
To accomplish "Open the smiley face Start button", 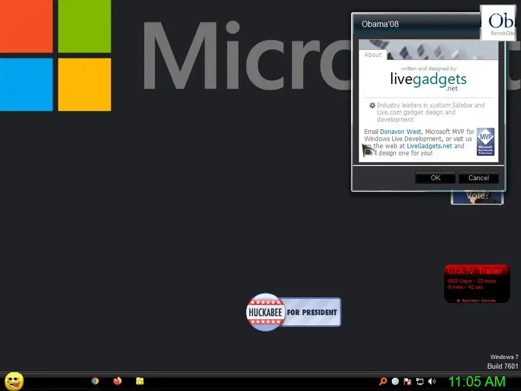I will 14,381.
